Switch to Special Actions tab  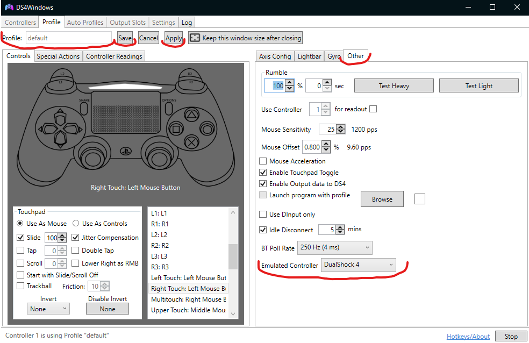58,56
